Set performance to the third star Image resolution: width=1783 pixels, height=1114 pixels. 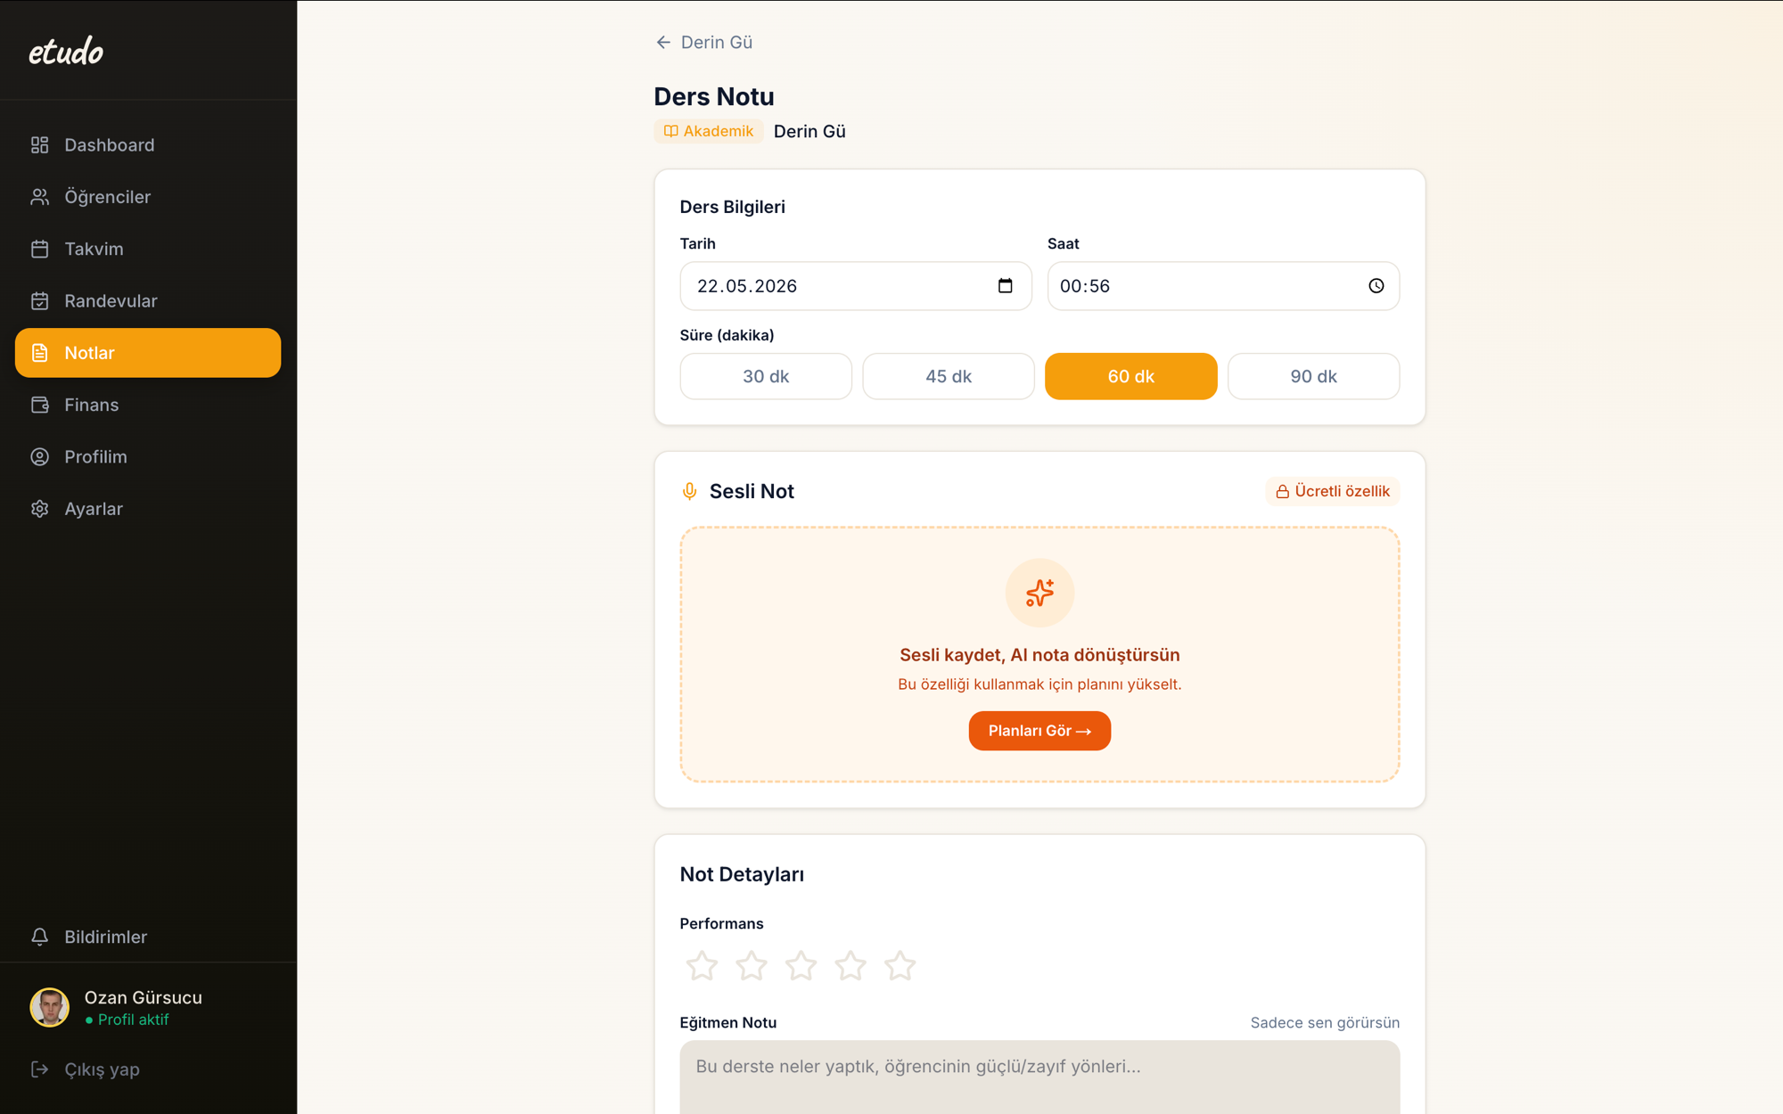(x=801, y=966)
